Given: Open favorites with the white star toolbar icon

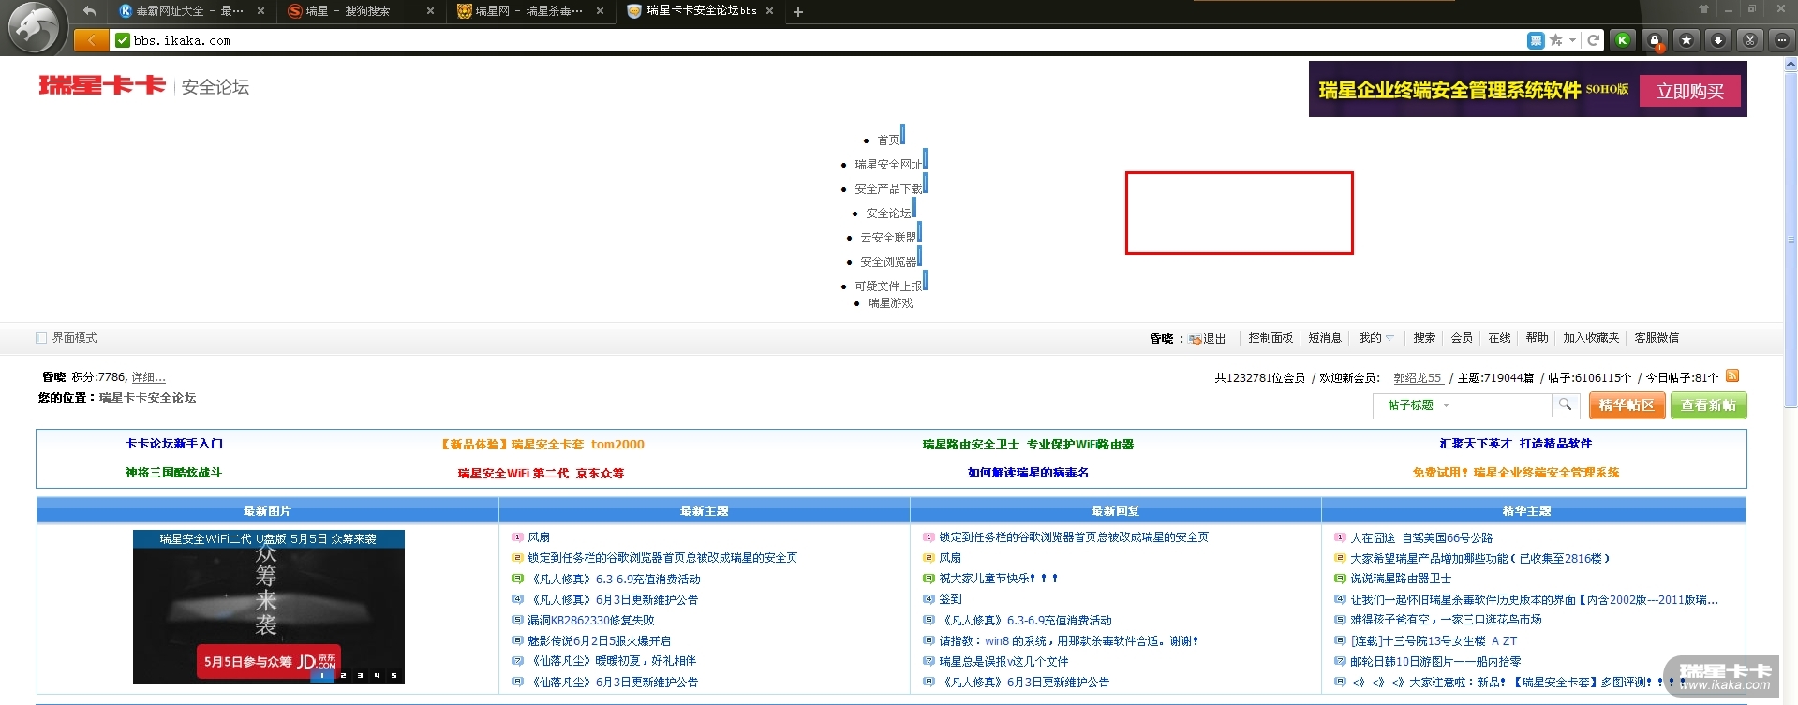Looking at the screenshot, I should [1687, 40].
